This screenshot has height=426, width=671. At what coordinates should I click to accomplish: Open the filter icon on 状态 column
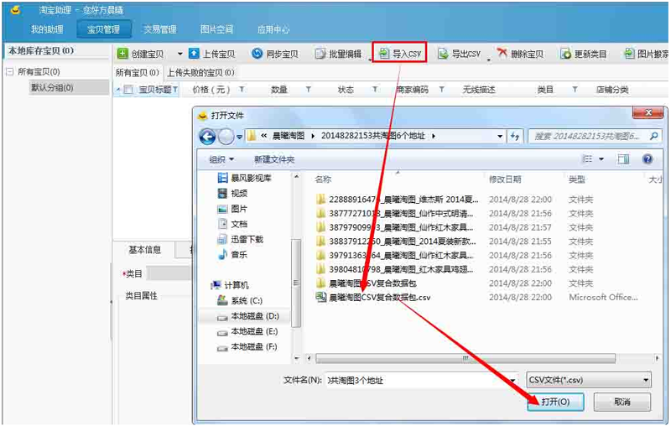click(375, 90)
